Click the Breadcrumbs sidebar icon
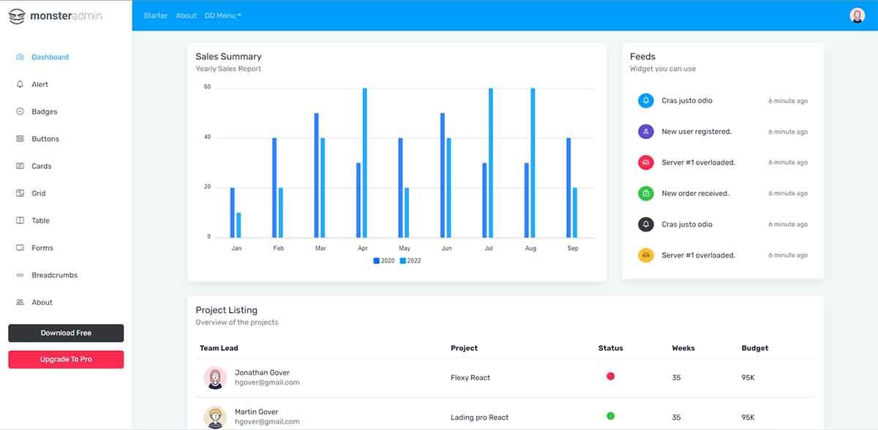The height and width of the screenshot is (430, 878). 19,275
